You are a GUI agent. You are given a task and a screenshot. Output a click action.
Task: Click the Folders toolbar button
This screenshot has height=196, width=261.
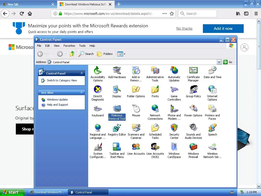pyautogui.click(x=105, y=54)
